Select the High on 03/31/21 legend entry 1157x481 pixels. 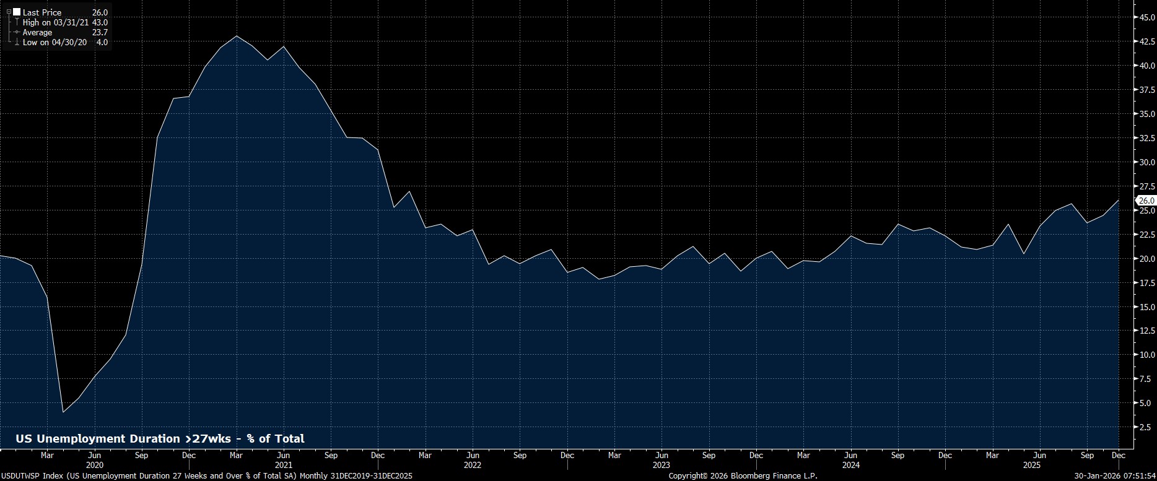click(56, 22)
